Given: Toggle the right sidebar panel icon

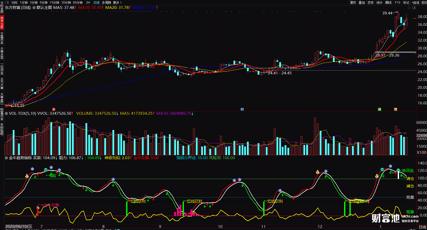Looking at the screenshot, I should point(414,8).
